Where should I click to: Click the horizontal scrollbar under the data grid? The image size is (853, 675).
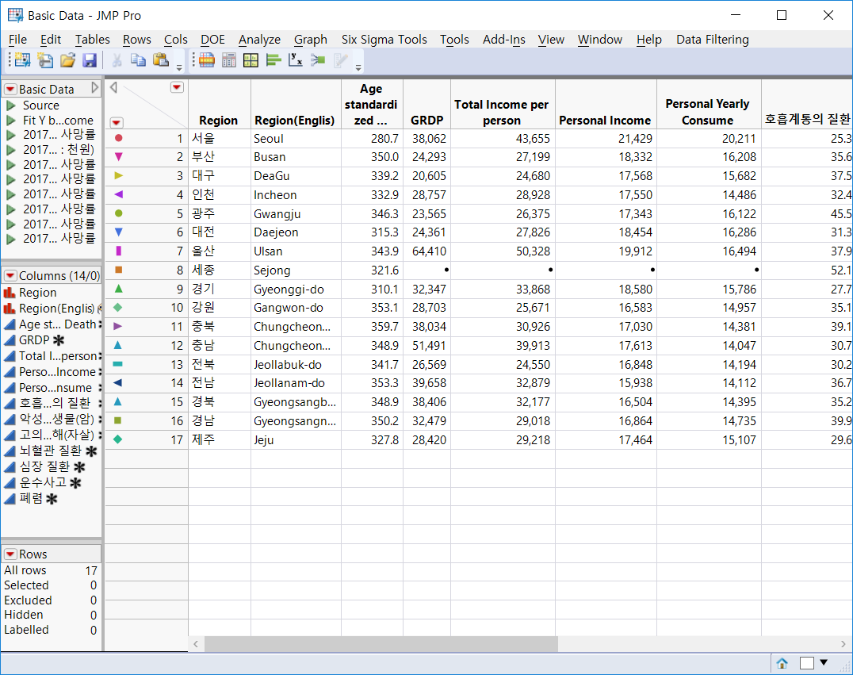pos(381,644)
